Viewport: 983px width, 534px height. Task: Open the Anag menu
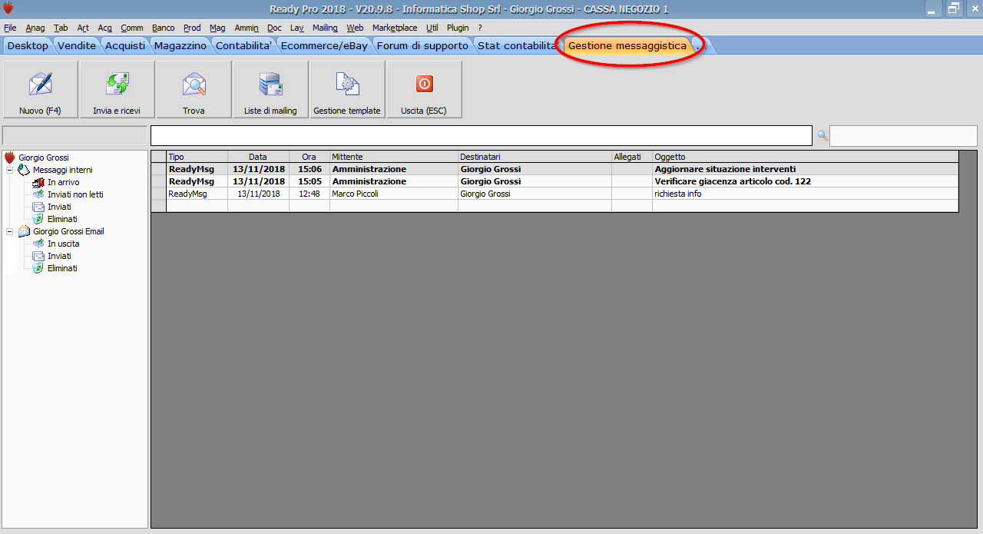pos(35,28)
